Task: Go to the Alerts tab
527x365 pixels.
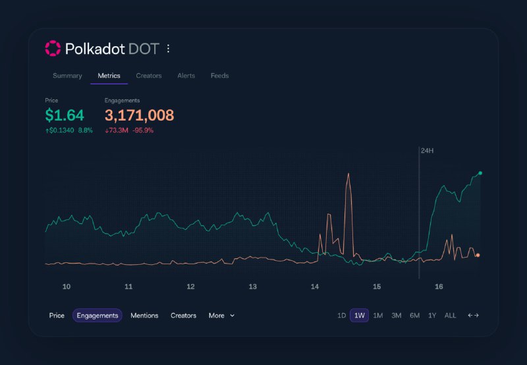Action: pos(186,76)
